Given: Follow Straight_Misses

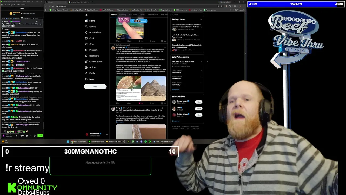Looking at the screenshot, I should click(x=199, y=115).
